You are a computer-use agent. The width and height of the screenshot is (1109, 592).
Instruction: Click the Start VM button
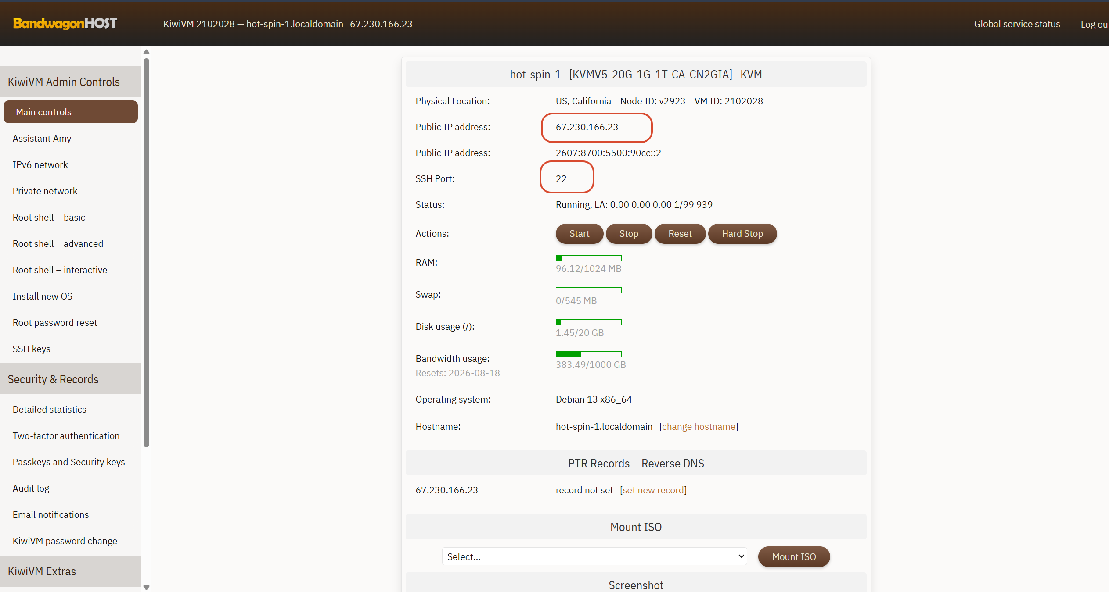click(580, 234)
